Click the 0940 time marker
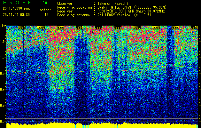The image size is (201, 128). (194, 28)
